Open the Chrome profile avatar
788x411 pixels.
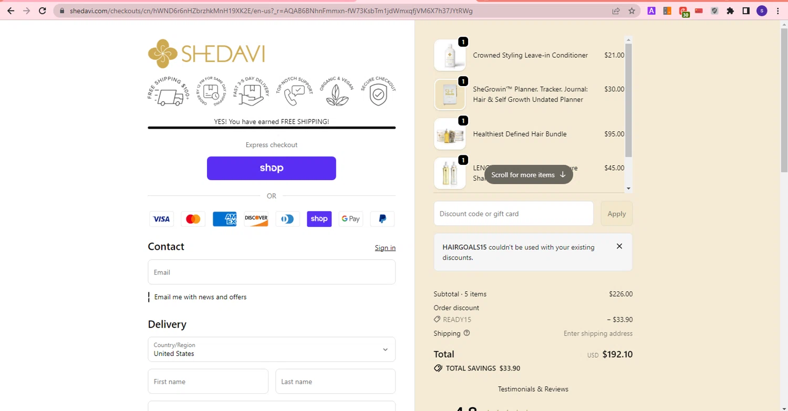pyautogui.click(x=762, y=10)
